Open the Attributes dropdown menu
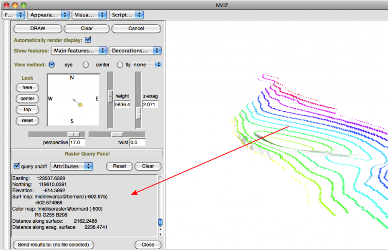 click(71, 166)
